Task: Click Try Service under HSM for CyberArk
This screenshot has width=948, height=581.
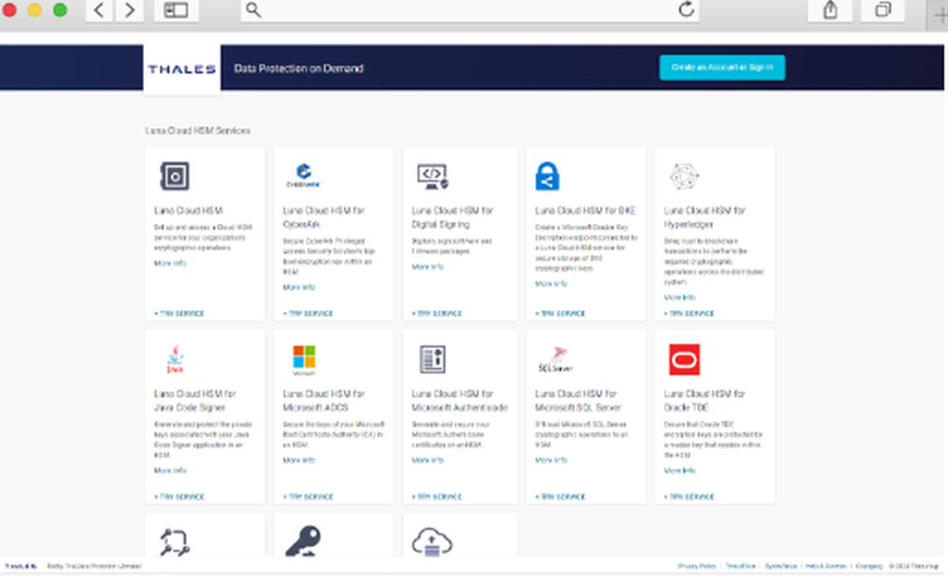Action: (308, 314)
